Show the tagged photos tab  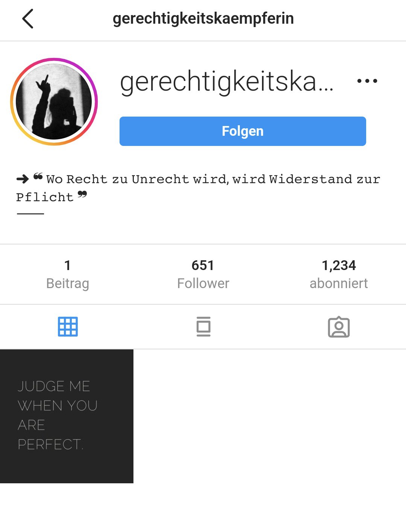tap(339, 326)
